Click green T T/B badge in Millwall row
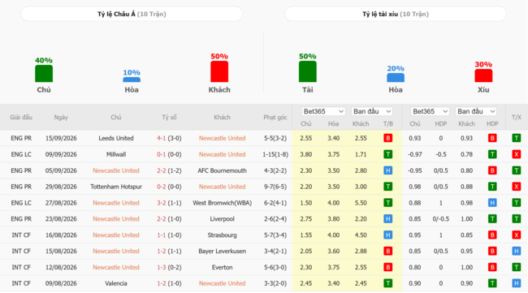 point(388,154)
